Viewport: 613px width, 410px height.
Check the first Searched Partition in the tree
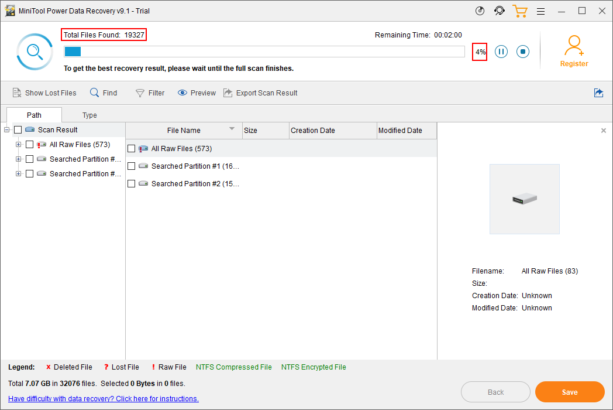pos(29,159)
